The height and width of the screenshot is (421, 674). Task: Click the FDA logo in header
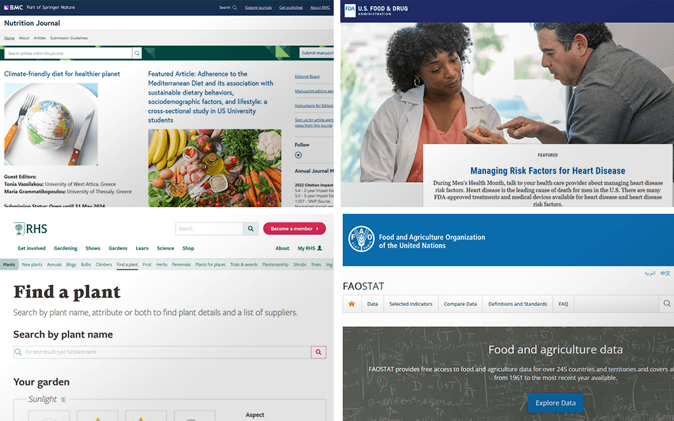coord(350,11)
